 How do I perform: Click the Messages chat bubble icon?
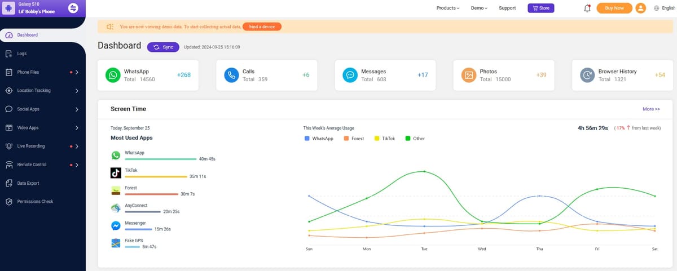[350, 75]
